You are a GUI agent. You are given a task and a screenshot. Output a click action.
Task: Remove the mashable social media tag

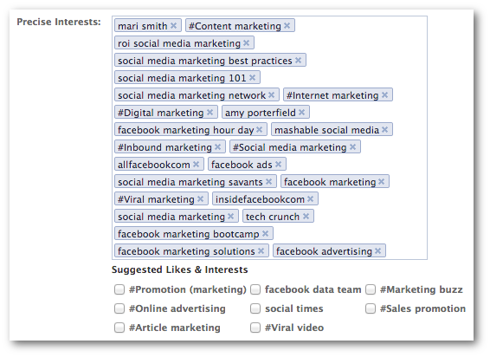pyautogui.click(x=384, y=129)
